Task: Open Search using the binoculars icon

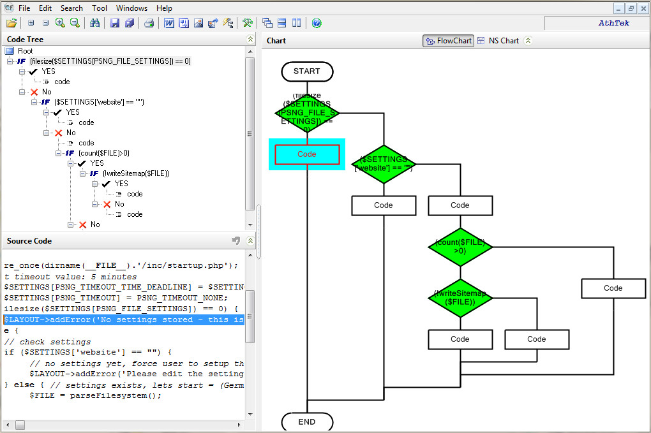Action: [94, 22]
